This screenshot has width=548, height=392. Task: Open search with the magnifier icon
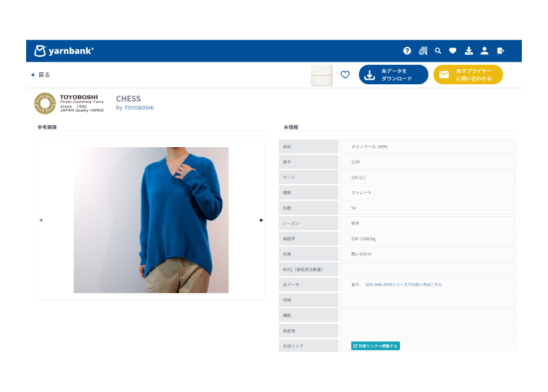click(x=438, y=51)
